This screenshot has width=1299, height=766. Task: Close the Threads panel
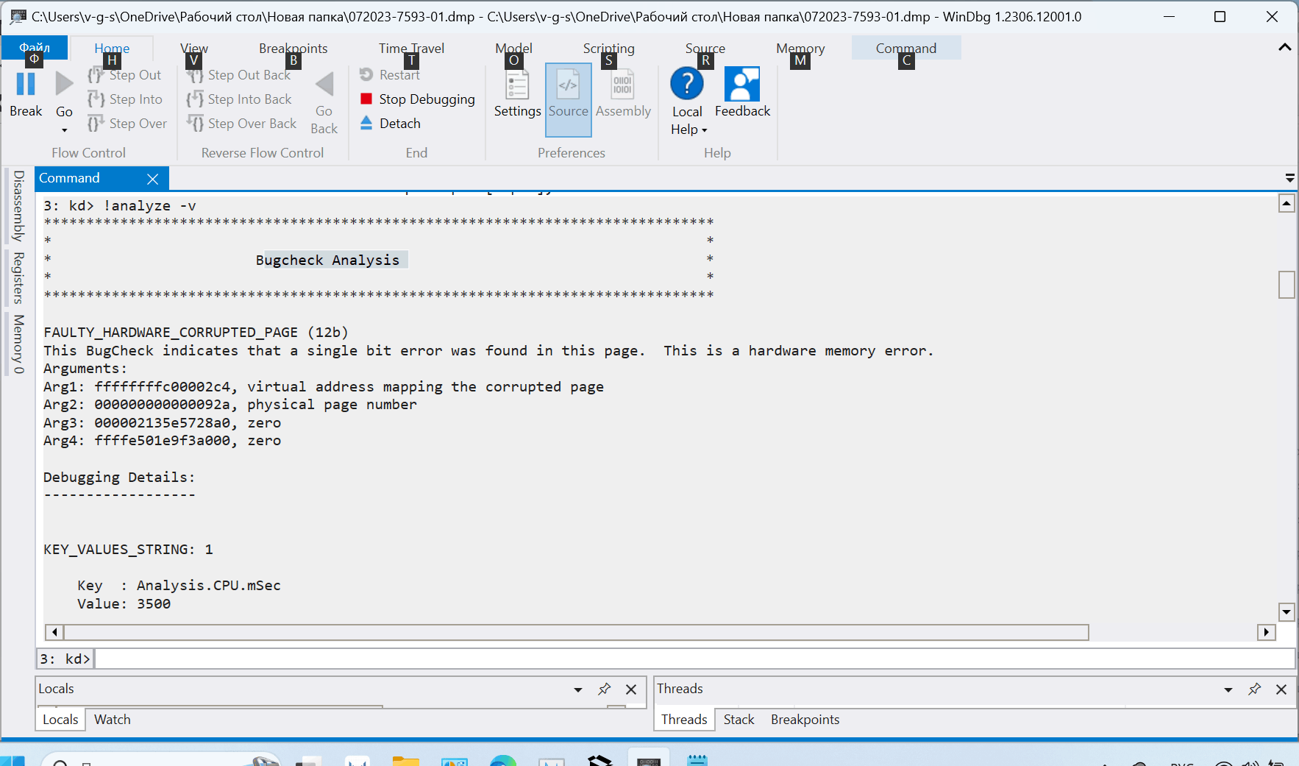[x=1281, y=689]
